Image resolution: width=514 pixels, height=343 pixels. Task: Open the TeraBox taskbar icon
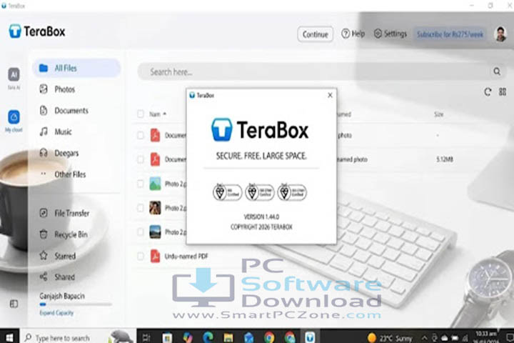tap(310, 337)
